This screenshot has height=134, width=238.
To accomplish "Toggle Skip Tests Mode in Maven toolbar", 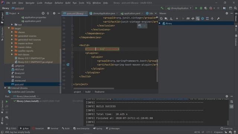I will pyautogui.click(x=202, y=19).
